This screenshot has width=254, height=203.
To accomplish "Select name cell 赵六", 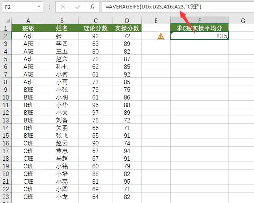I will click(62, 59).
